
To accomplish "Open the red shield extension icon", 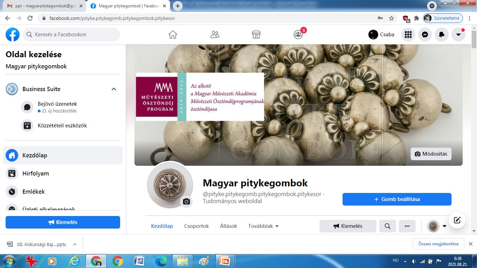I will pos(406,18).
